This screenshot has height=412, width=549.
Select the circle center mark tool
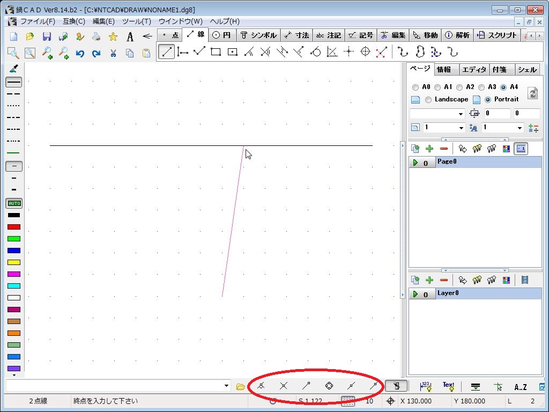[365, 52]
